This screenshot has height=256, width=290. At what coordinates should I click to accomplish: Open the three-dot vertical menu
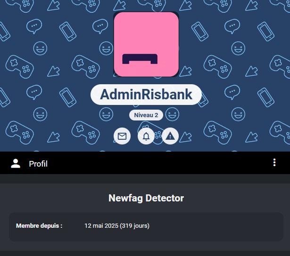pyautogui.click(x=274, y=163)
